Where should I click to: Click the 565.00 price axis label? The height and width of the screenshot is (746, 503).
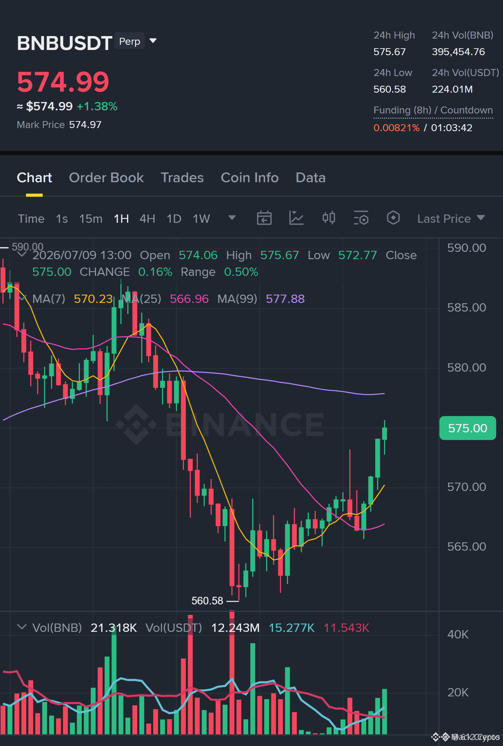point(467,546)
